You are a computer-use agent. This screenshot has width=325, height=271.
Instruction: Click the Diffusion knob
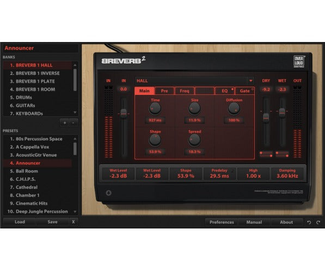(x=234, y=109)
